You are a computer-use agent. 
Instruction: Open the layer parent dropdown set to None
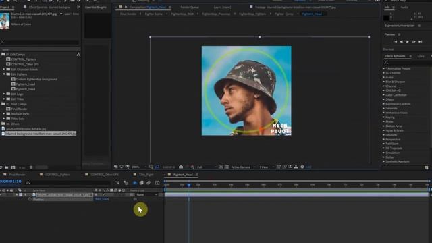coord(147,195)
